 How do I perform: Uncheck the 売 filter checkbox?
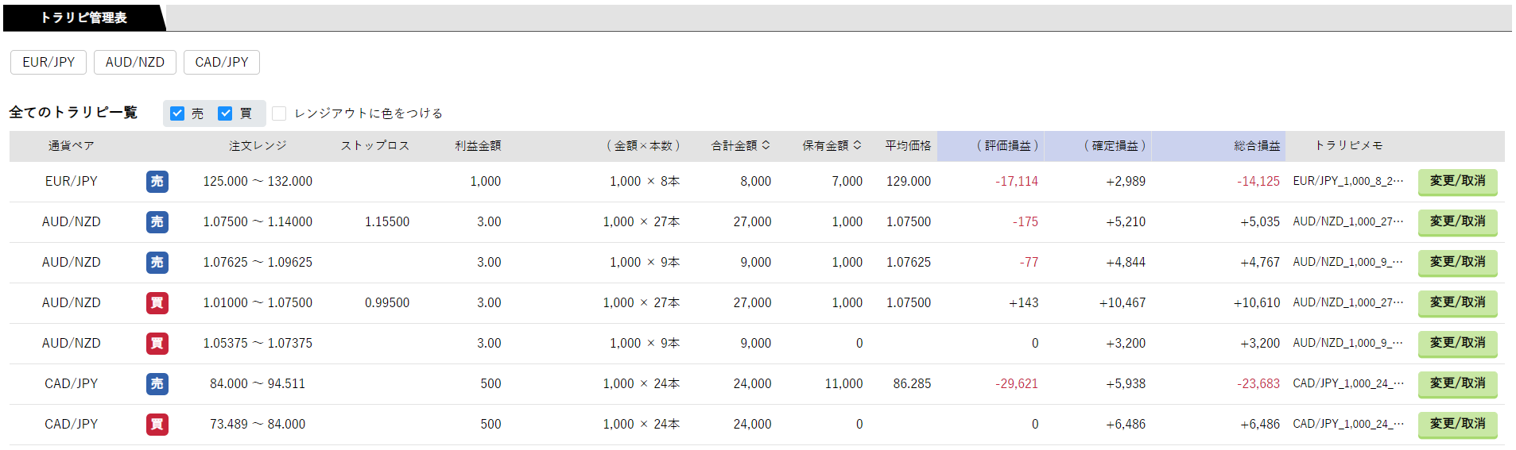coord(177,113)
